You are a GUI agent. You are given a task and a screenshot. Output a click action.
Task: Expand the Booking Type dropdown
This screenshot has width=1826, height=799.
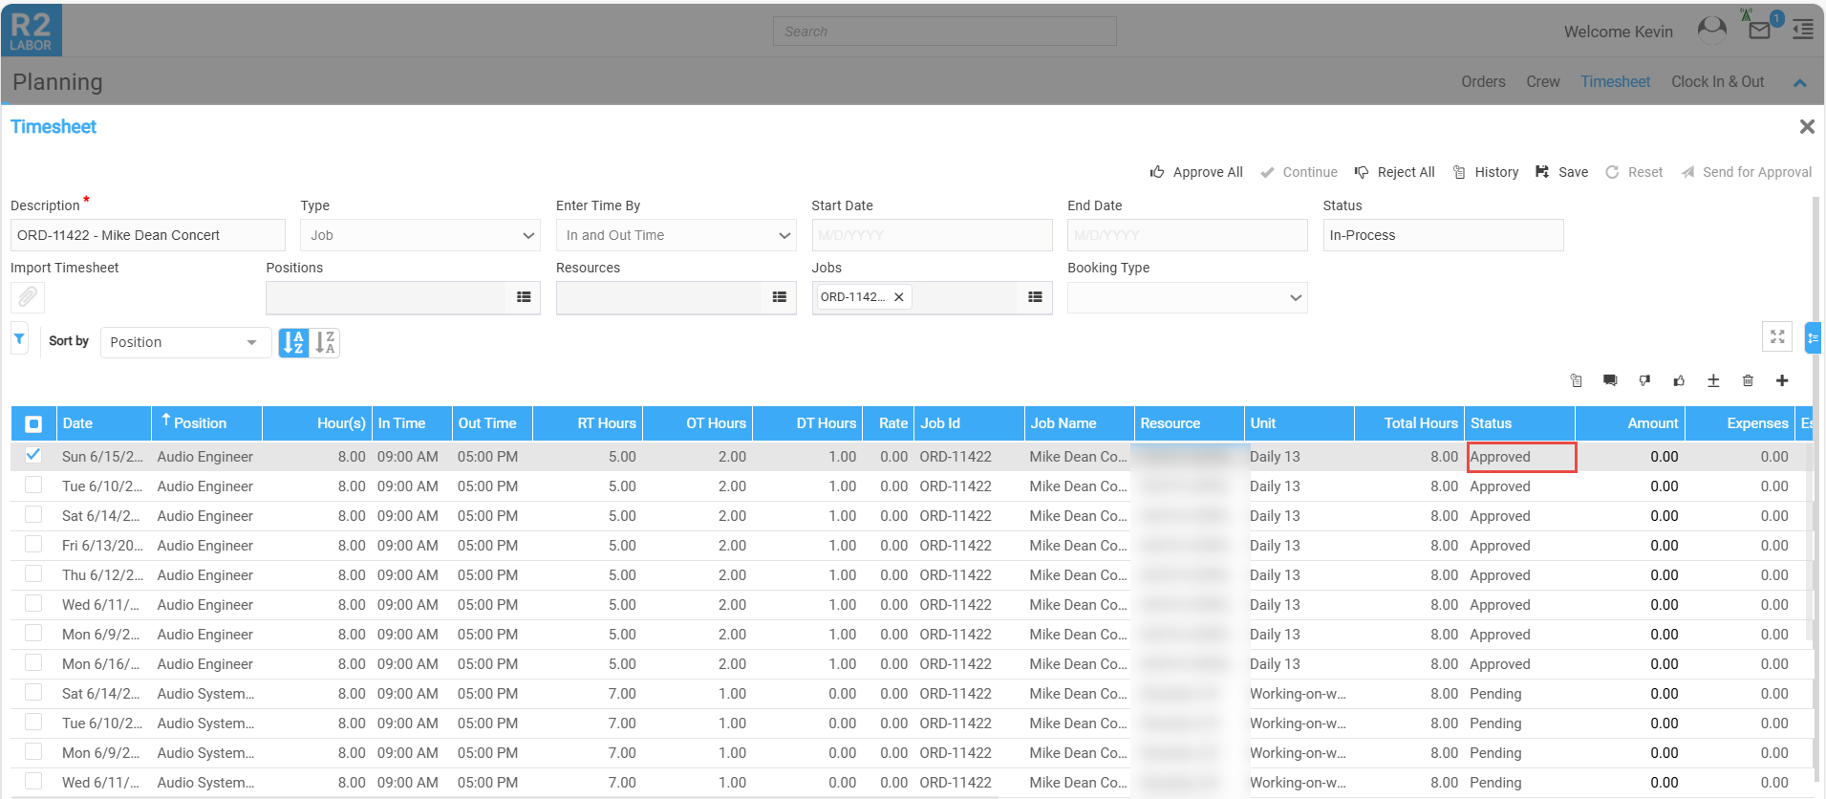(x=1187, y=297)
